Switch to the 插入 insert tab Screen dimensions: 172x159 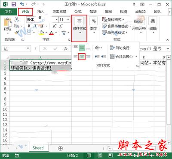coord(40,12)
